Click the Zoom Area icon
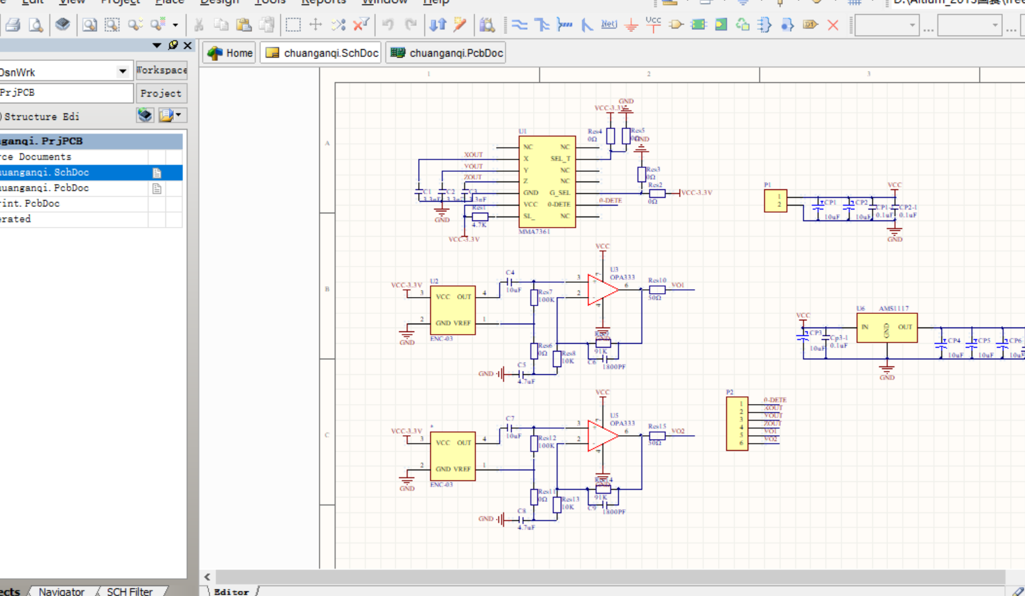1025x596 pixels. tap(112, 25)
